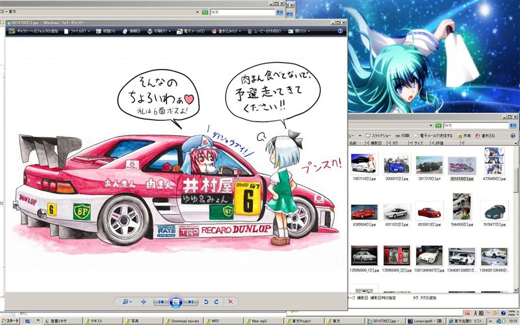Click 電子メールで送信する in the folder window

433,136
